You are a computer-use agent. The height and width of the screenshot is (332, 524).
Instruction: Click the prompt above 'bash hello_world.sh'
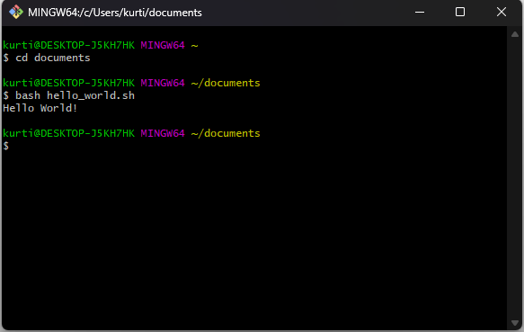point(131,83)
